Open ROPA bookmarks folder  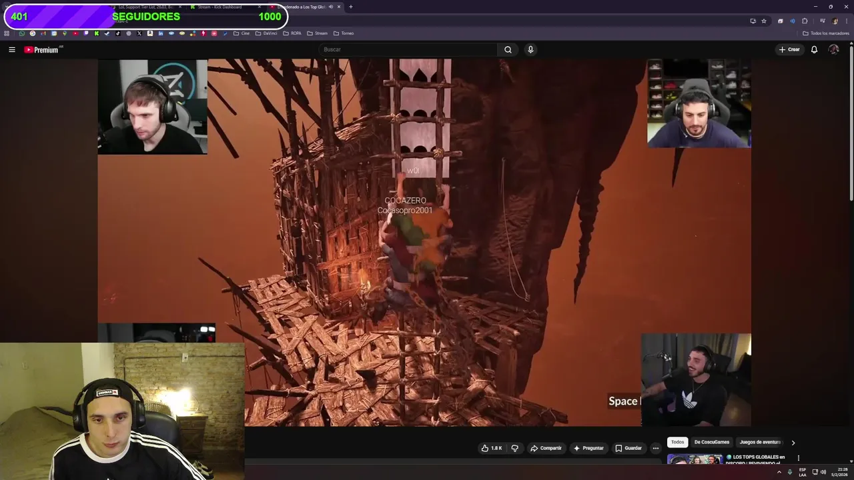point(292,33)
